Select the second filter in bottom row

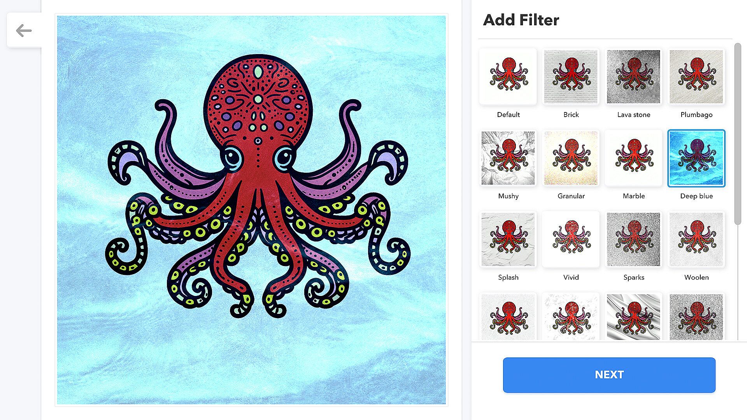571,317
